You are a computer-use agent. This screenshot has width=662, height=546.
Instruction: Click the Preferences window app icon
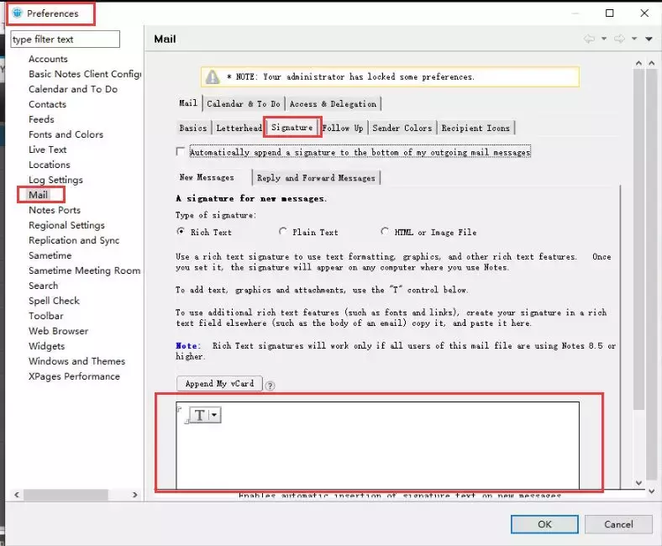(18, 13)
